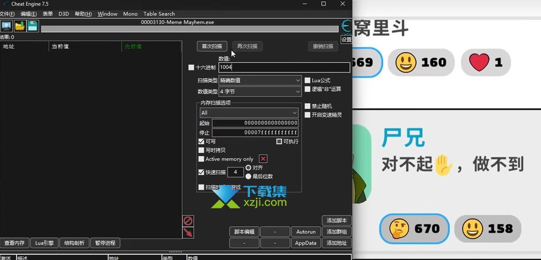
Task: Open the Mono menu
Action: pyautogui.click(x=131, y=14)
